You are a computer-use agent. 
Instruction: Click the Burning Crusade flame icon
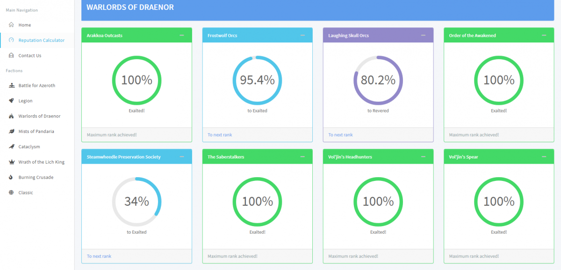coord(11,177)
